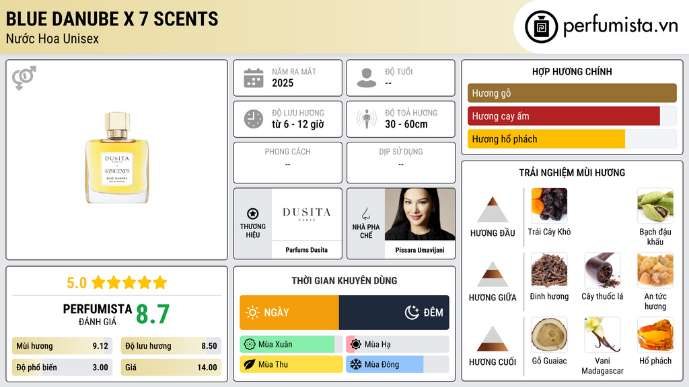Click the longevity value từ 6 - 12 giờ

click(298, 124)
